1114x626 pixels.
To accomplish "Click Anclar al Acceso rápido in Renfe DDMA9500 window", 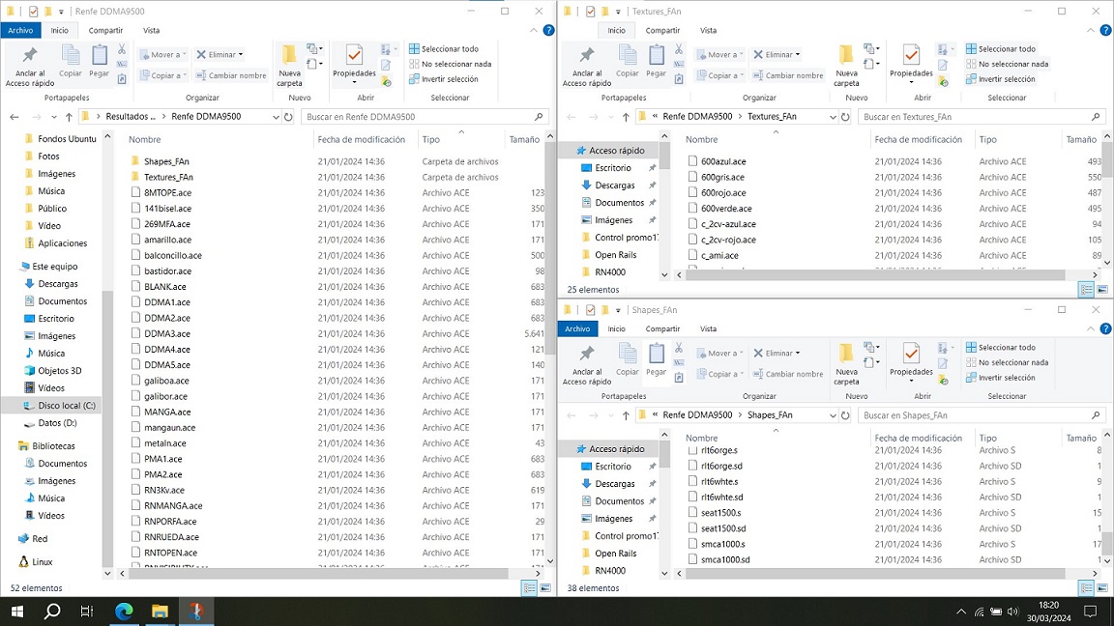I will point(30,65).
